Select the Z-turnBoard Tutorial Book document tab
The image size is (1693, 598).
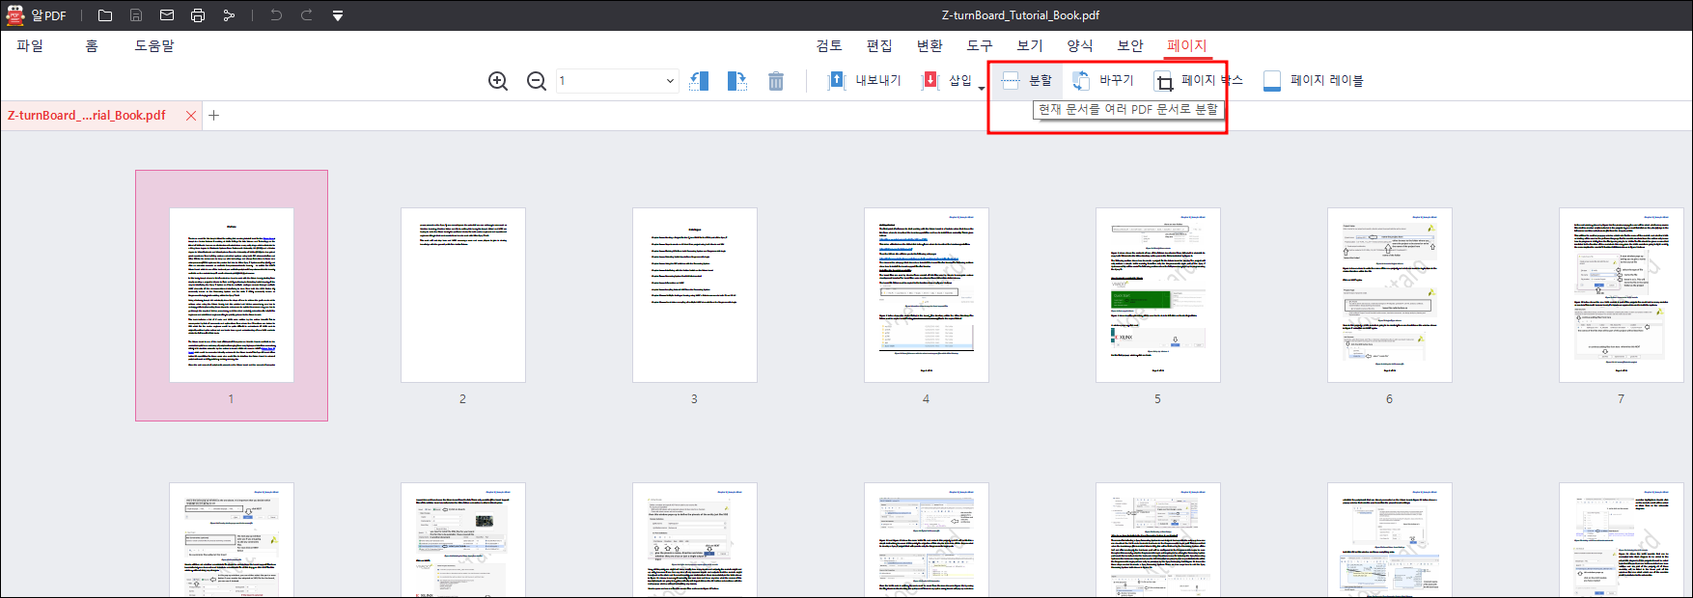(87, 116)
